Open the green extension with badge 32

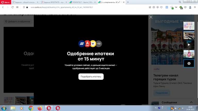pyautogui.click(x=181, y=7)
